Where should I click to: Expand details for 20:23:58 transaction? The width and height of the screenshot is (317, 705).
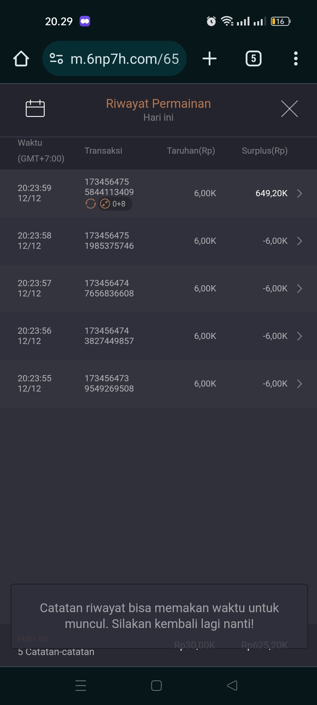[299, 241]
